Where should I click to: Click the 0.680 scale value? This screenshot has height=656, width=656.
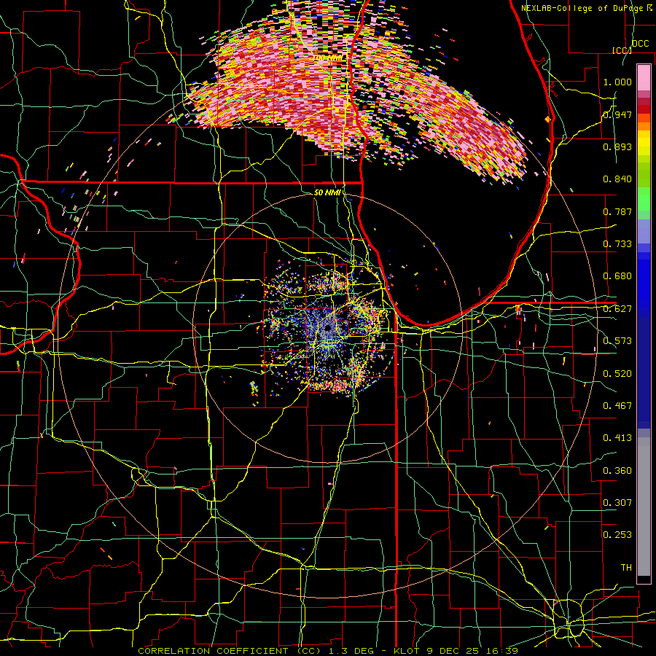click(x=617, y=276)
